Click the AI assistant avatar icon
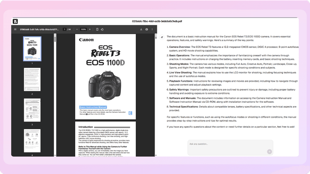This screenshot has height=174, width=310. 162,37
